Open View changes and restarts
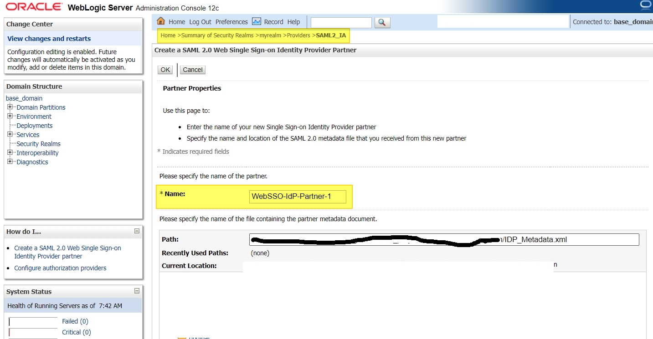This screenshot has width=653, height=339. click(x=49, y=39)
